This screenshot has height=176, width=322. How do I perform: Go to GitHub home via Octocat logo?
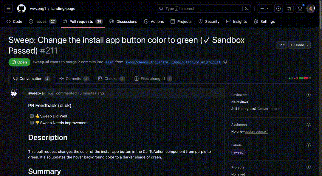(21, 9)
